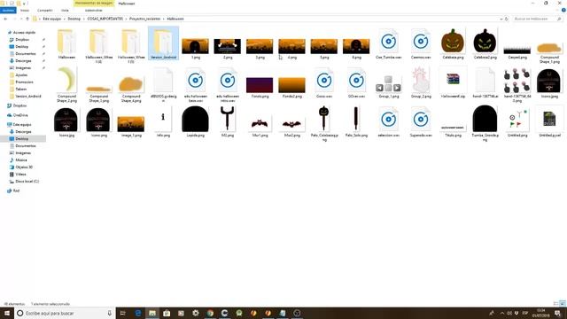
Task: Open Acceso rápido in the navigation pane
Action: click(24, 33)
